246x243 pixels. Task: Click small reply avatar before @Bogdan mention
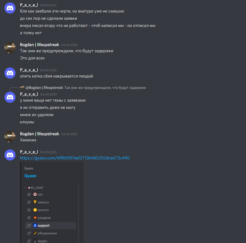tap(22, 87)
